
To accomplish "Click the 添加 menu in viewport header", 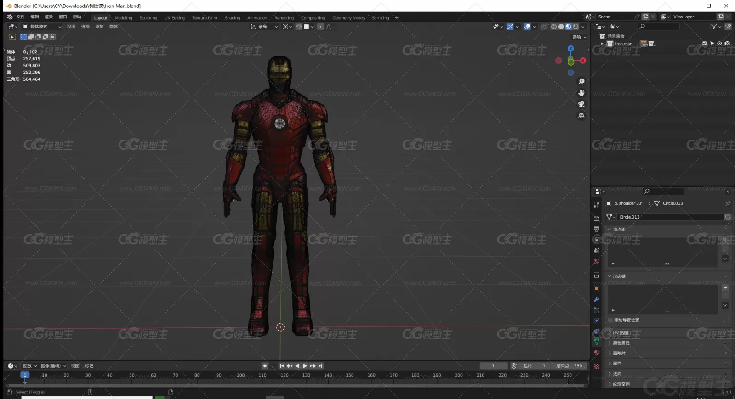I will [x=99, y=27].
